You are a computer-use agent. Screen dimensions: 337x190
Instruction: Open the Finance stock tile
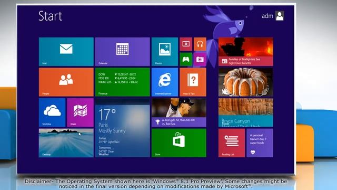(123, 82)
